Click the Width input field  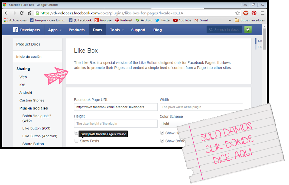[201, 107]
